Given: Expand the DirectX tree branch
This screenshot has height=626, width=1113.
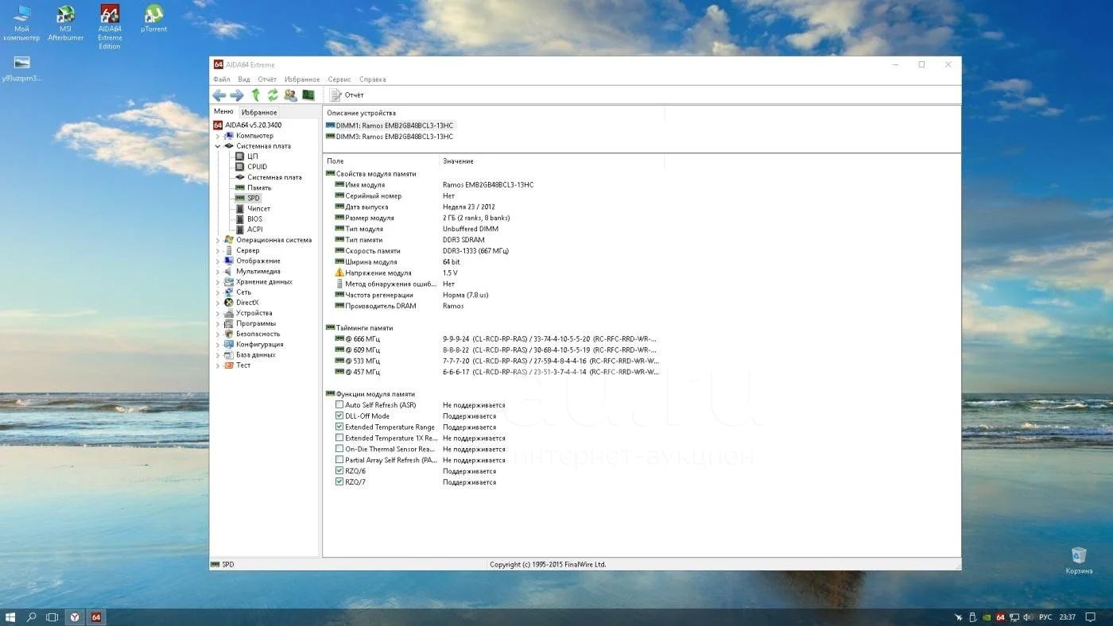Looking at the screenshot, I should tap(218, 303).
